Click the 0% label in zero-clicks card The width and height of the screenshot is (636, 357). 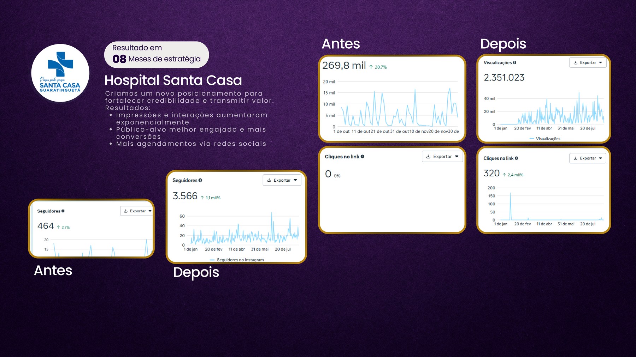[x=337, y=176]
